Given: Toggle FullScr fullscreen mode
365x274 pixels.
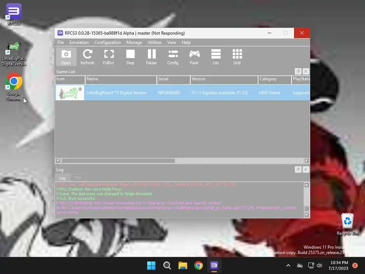Looking at the screenshot, I should coord(109,57).
